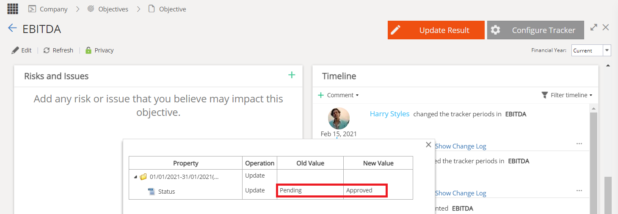Click the period folder icon

[143, 177]
